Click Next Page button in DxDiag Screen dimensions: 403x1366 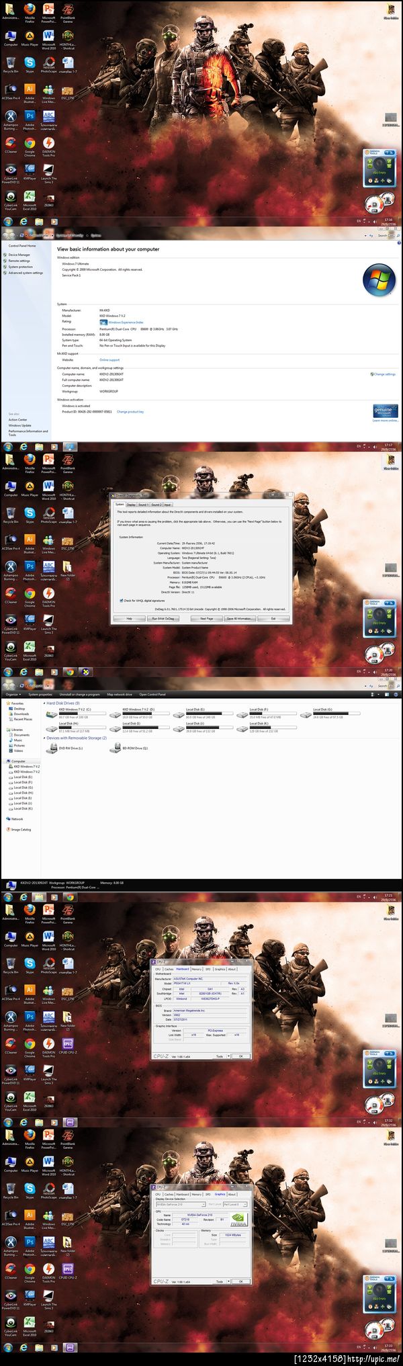206,618
